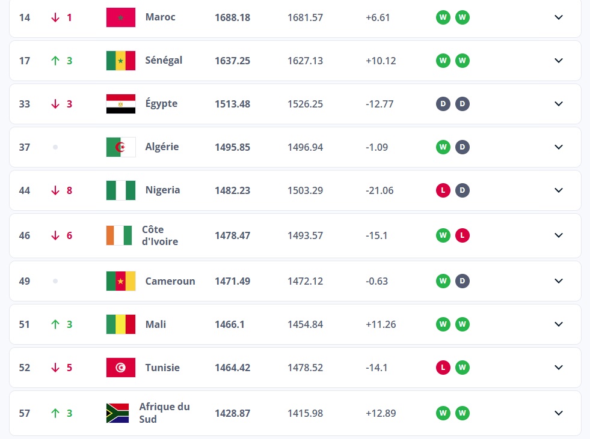Expand the Maroc row chevron
Image resolution: width=590 pixels, height=439 pixels.
point(559,17)
